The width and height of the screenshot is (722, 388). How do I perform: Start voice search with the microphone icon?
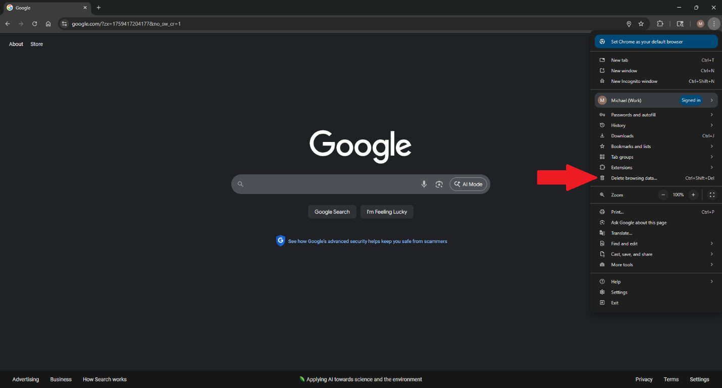(424, 184)
